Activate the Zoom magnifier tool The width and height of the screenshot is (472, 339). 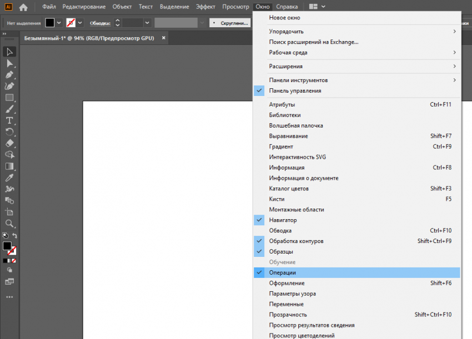click(x=9, y=223)
